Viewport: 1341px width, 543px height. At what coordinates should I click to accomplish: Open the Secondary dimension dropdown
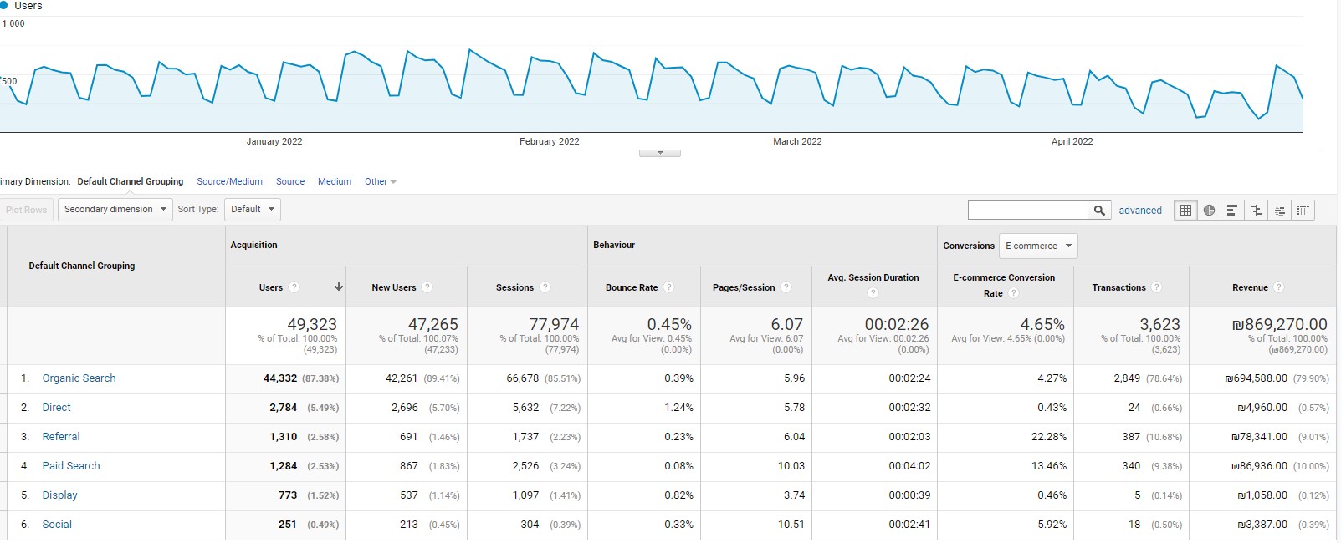tap(115, 209)
